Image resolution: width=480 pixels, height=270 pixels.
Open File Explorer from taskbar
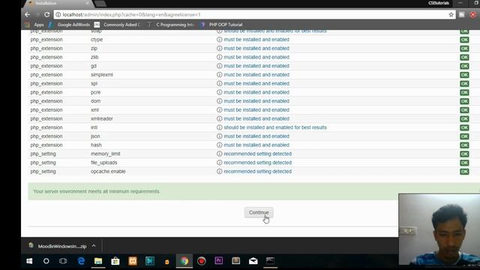coord(98,261)
